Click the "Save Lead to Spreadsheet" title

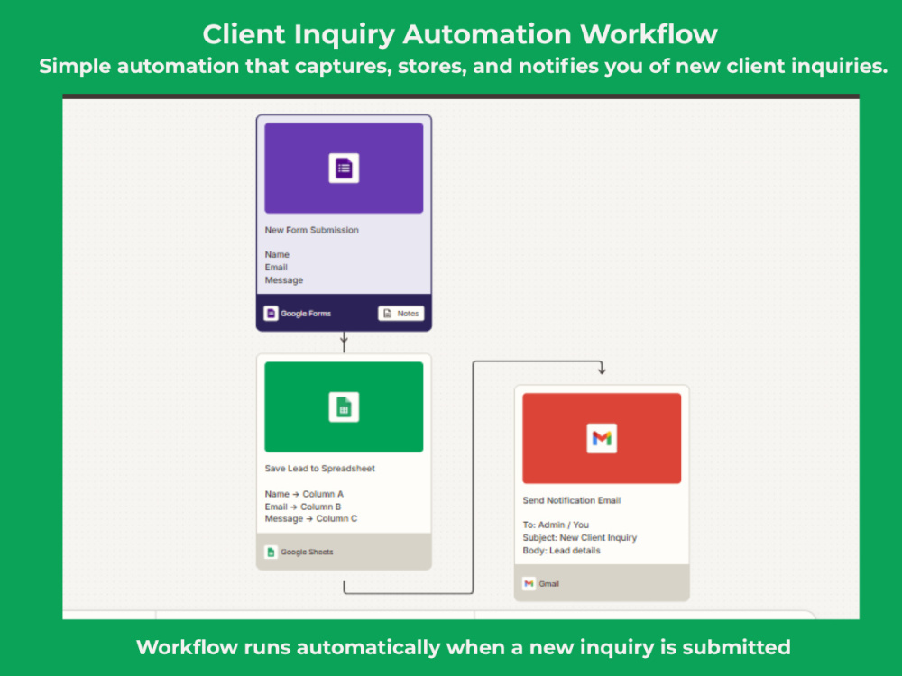click(320, 469)
